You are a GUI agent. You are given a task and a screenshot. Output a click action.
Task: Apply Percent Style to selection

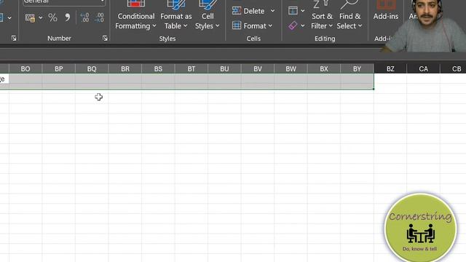tap(52, 17)
